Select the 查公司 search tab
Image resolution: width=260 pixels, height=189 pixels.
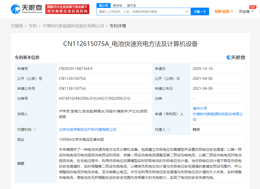[103, 5]
